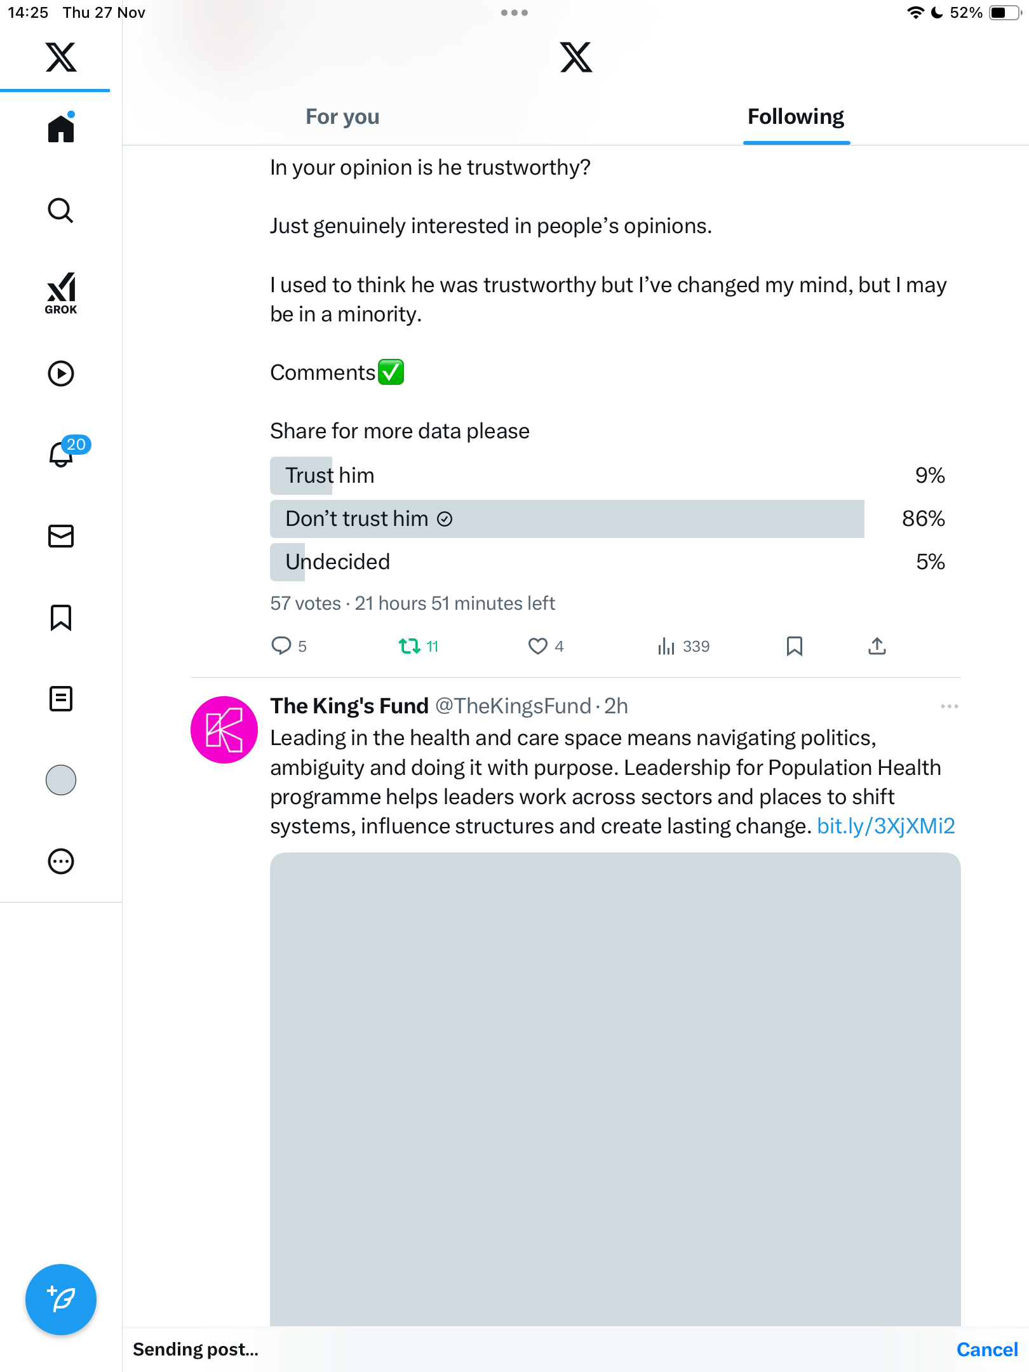Select the Following tab

[x=796, y=117]
